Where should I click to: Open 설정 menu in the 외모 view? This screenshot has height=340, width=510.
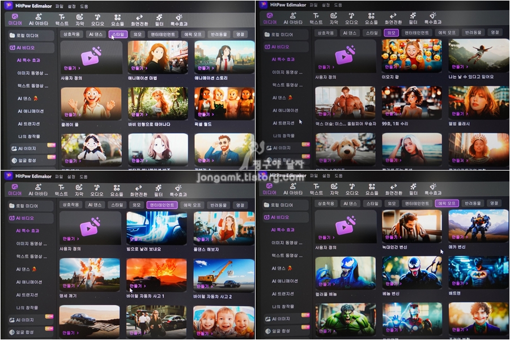[x=326, y=5]
